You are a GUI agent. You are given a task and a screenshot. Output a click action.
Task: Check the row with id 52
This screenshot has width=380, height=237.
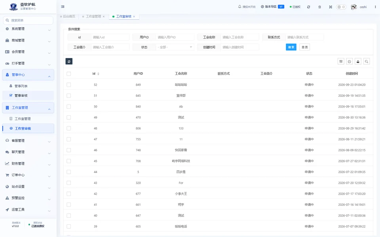[x=69, y=85]
